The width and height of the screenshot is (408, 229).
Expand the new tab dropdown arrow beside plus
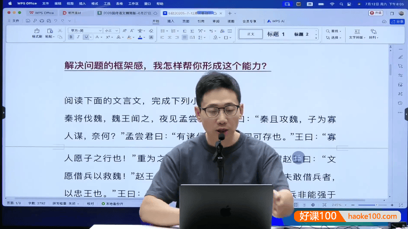pyautogui.click(x=235, y=13)
